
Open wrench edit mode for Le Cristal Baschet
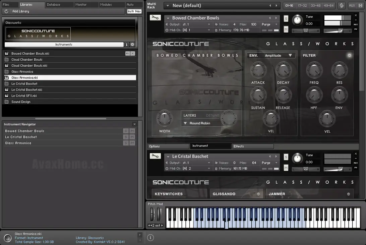(155, 156)
